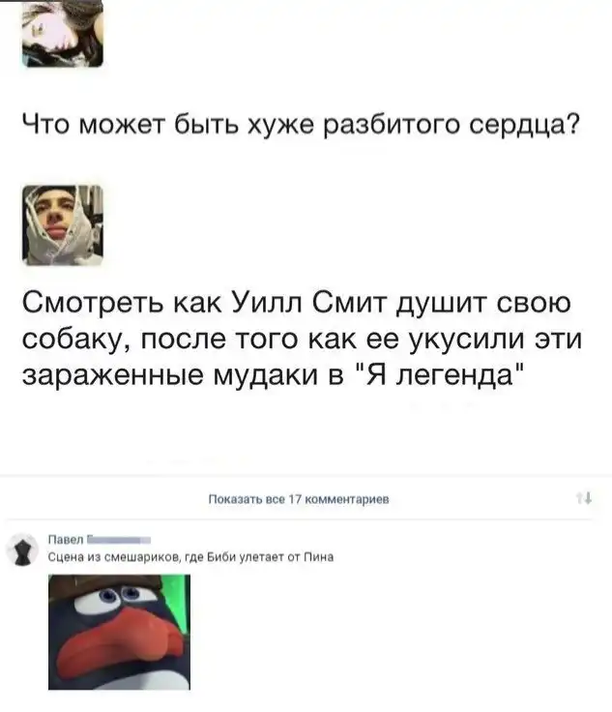
Task: Open the attached penguin image
Action: point(119,632)
